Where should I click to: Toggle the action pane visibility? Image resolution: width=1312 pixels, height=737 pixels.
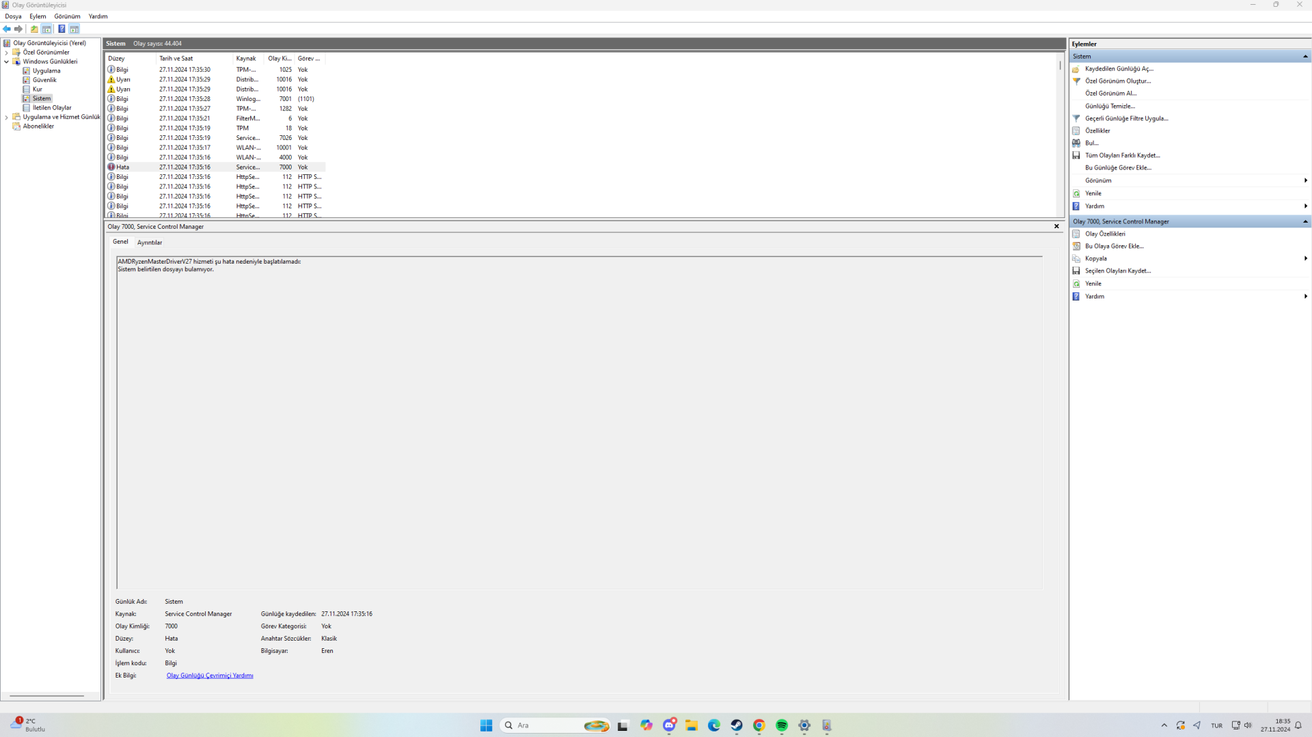pyautogui.click(x=74, y=29)
